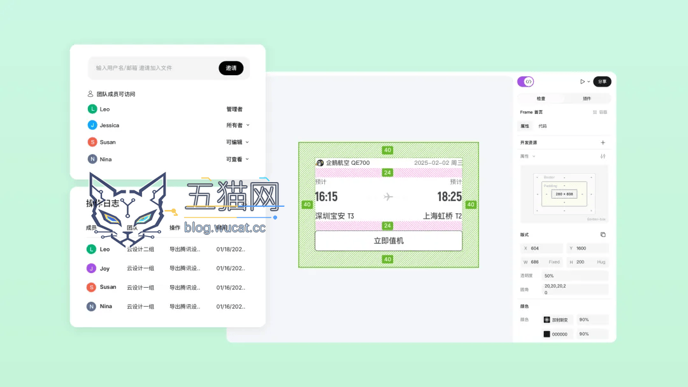The image size is (688, 387).
Task: Click the corner radius field 20,20,20,20
Action: click(575, 289)
